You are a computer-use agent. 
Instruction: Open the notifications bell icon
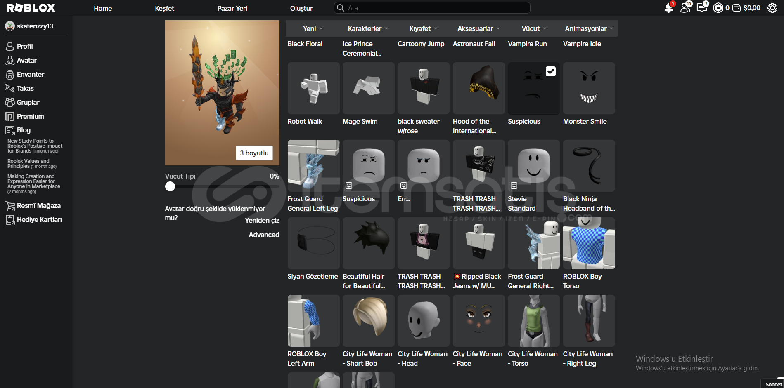[669, 8]
